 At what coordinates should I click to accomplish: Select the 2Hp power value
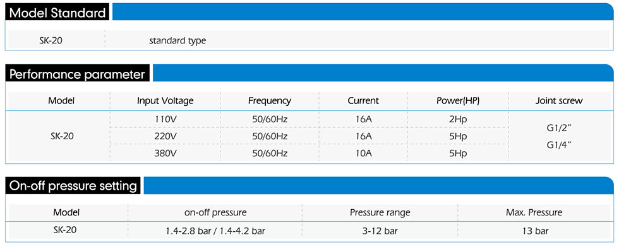458,119
